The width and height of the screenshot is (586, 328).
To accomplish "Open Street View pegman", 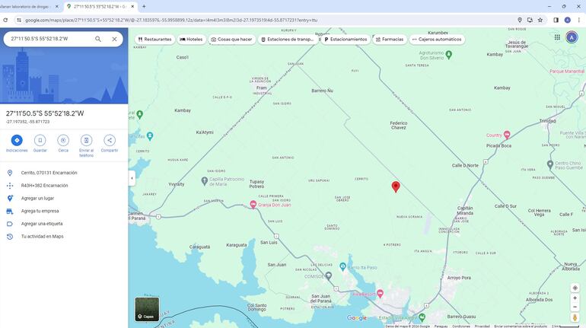I will click(575, 317).
